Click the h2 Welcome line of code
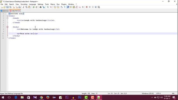178x100 pixels. pyautogui.click(x=38, y=29)
